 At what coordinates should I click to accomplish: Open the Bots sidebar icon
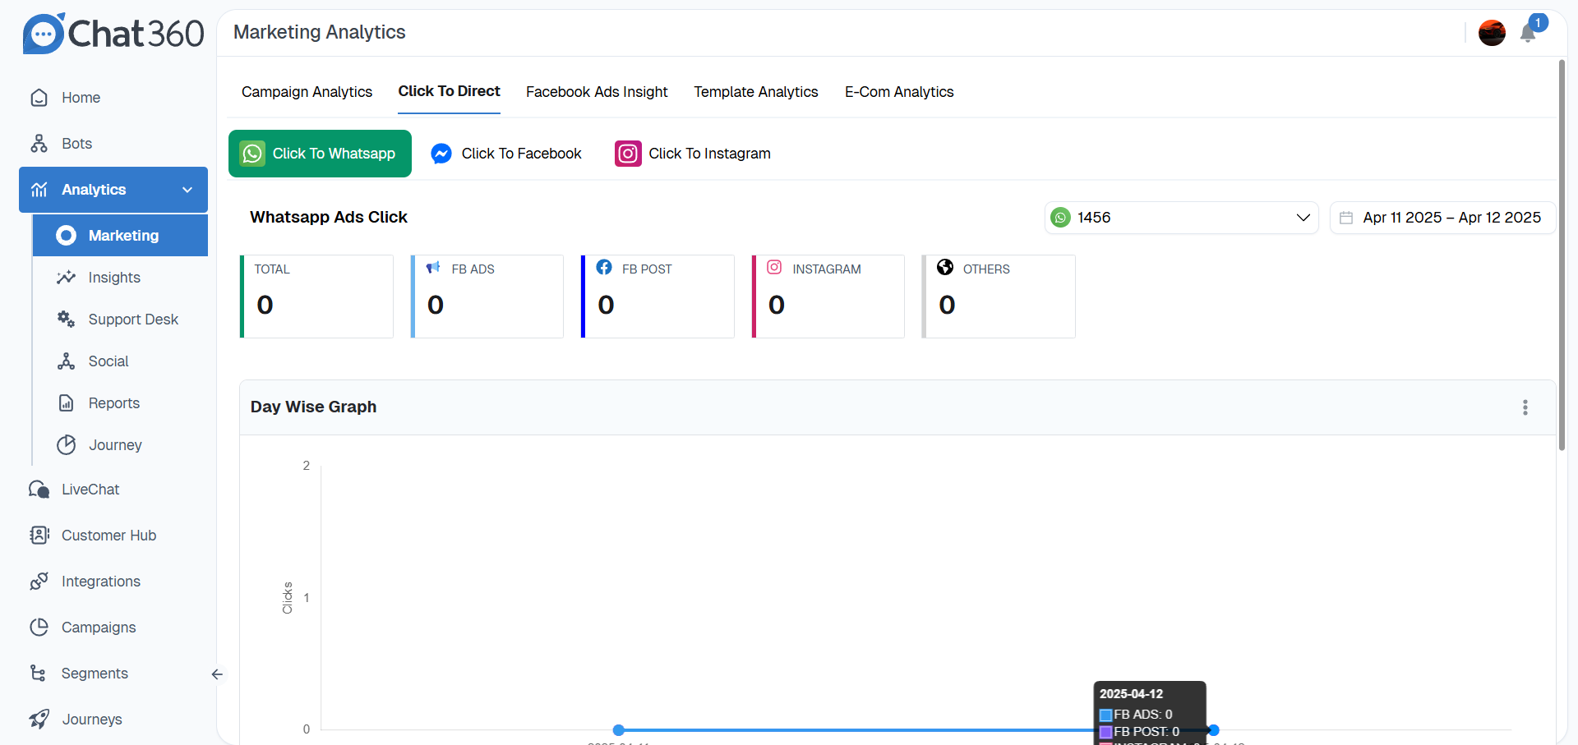click(x=39, y=144)
